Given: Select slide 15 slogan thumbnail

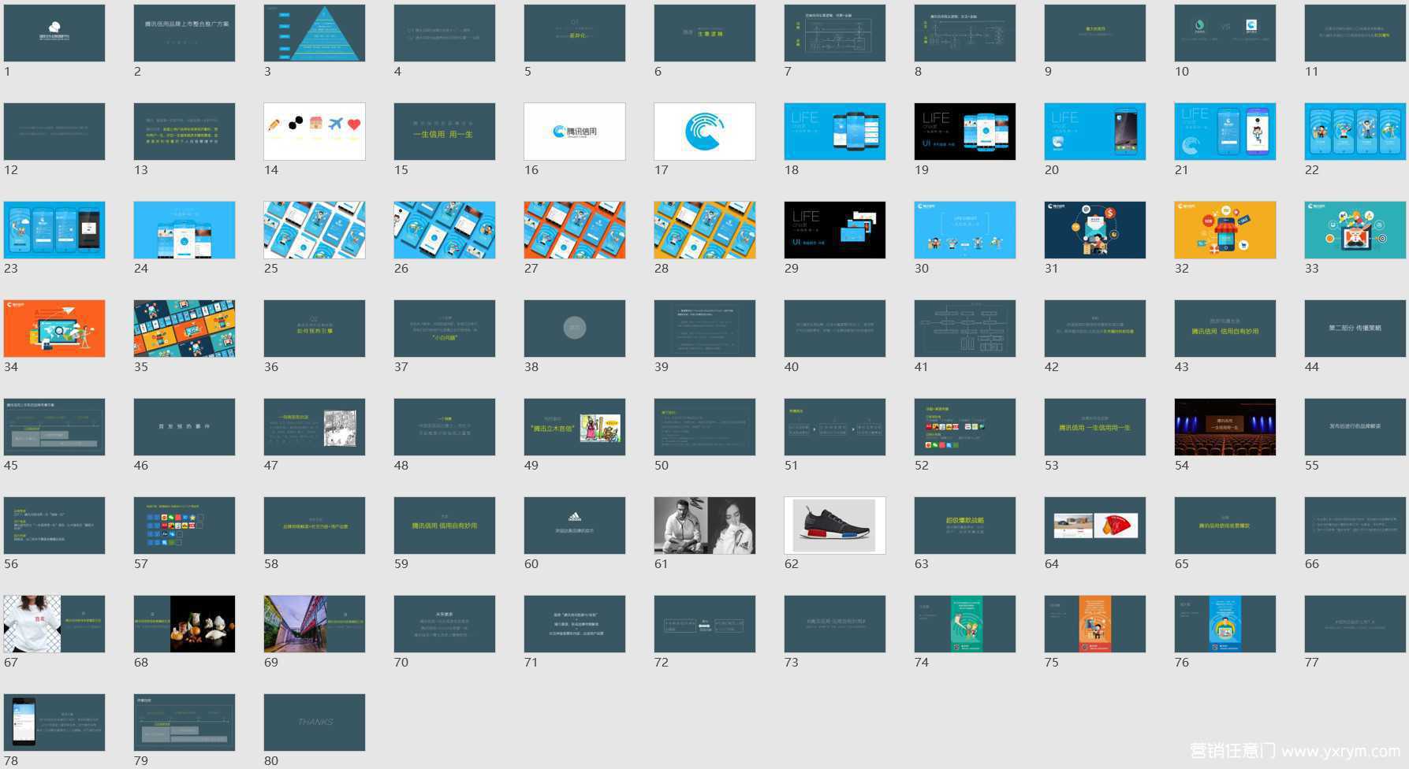Looking at the screenshot, I should point(445,132).
